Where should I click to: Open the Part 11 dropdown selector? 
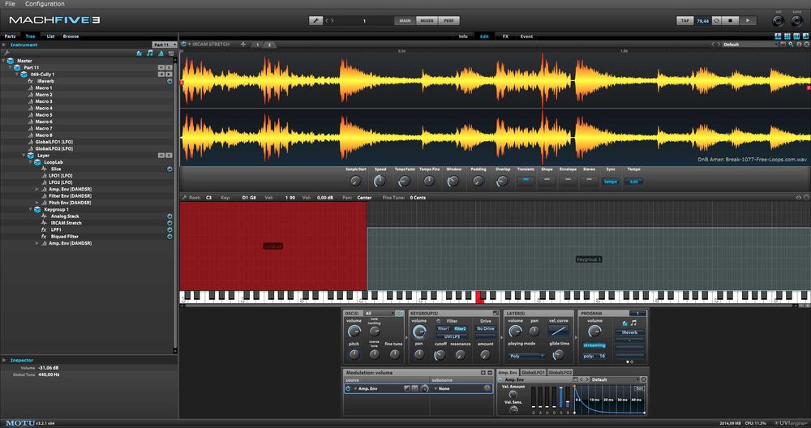point(165,45)
